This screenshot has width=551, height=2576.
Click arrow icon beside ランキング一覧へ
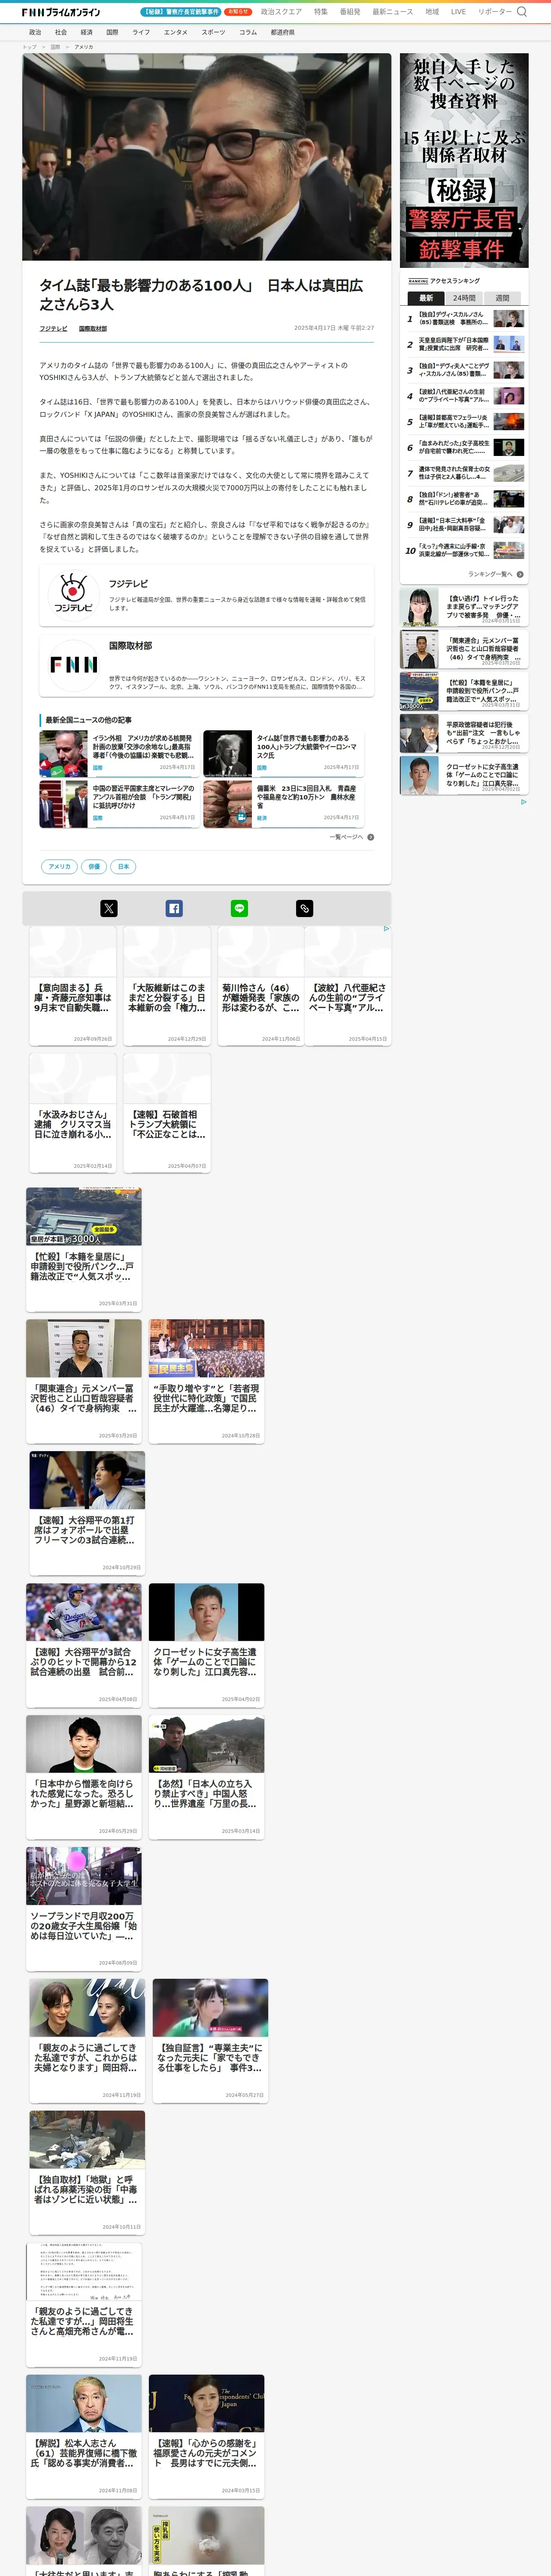(520, 574)
